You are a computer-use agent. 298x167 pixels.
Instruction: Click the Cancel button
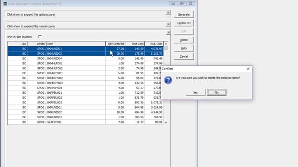point(183,57)
